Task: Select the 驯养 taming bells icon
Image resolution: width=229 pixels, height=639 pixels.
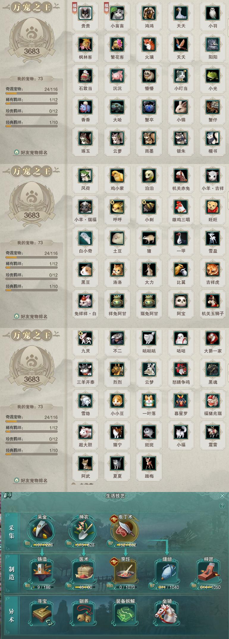Action: tap(84, 614)
